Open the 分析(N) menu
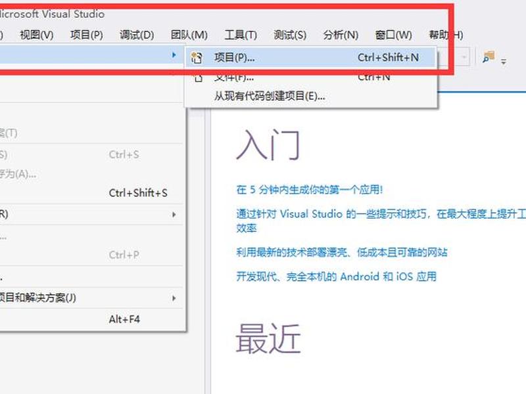The image size is (526, 394). pos(341,35)
